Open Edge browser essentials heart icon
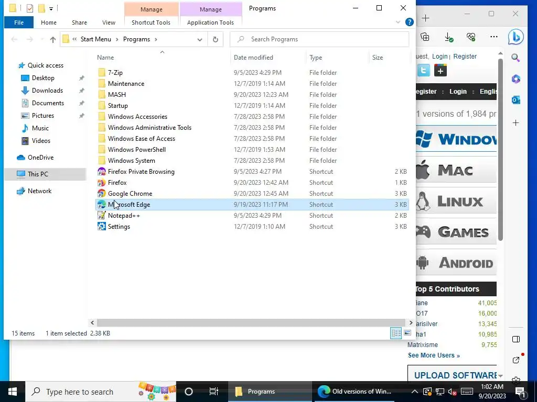 pyautogui.click(x=471, y=37)
